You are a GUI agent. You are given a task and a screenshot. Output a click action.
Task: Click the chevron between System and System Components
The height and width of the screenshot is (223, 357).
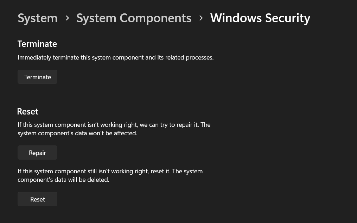[x=67, y=18]
